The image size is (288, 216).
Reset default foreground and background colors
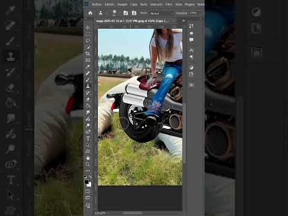[x=85, y=176]
